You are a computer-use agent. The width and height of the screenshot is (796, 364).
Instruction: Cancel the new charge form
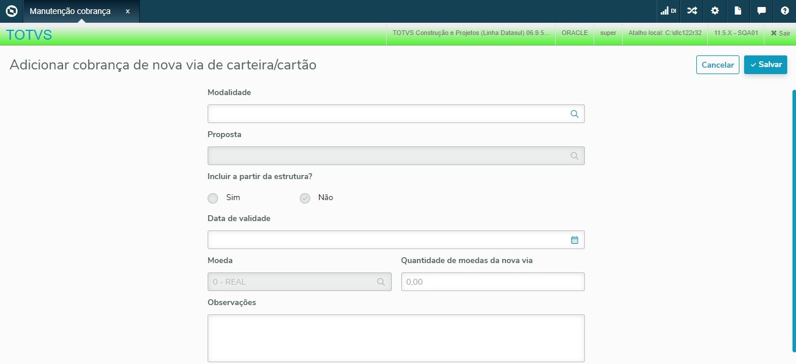(x=718, y=65)
